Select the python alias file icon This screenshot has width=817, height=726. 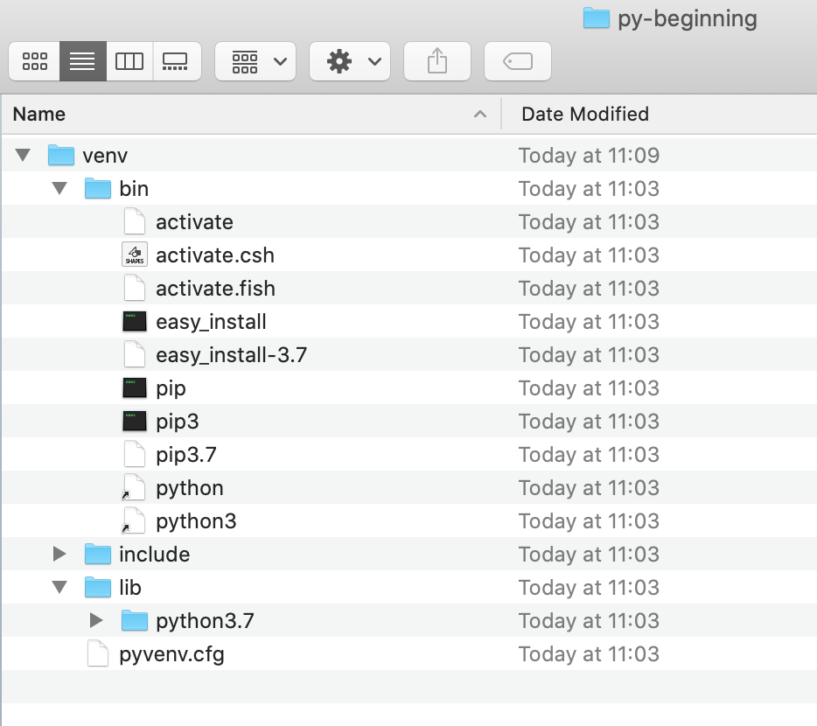pyautogui.click(x=133, y=488)
